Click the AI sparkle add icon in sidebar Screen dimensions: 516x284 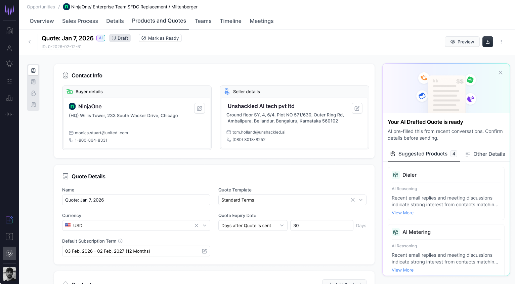pyautogui.click(x=9, y=220)
